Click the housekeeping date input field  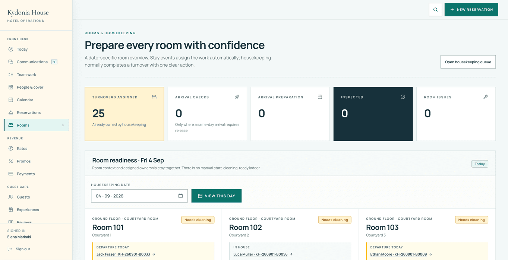coord(139,196)
